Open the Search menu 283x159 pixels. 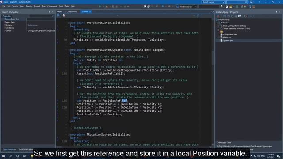coord(15,6)
